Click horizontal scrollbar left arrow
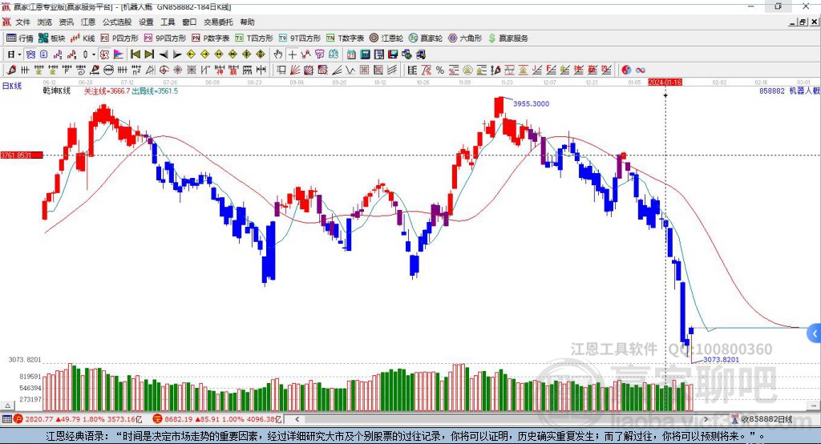The image size is (821, 444). click(297, 419)
